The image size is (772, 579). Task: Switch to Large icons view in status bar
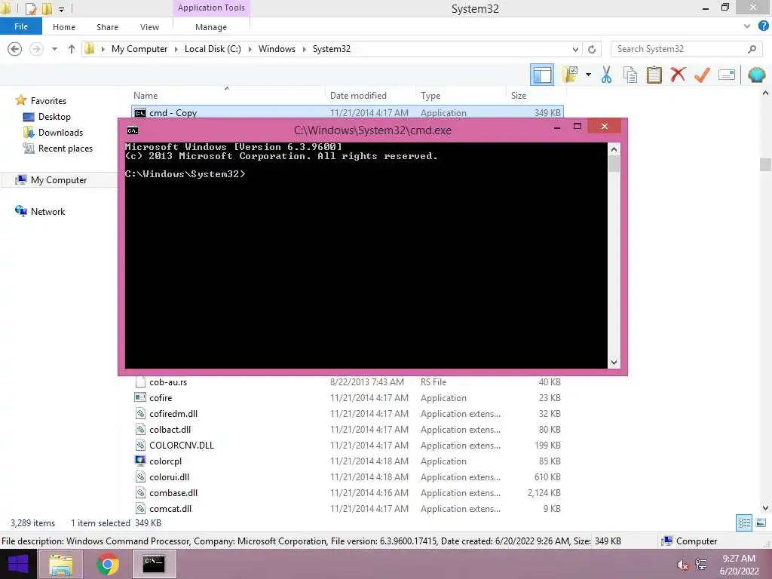point(761,523)
